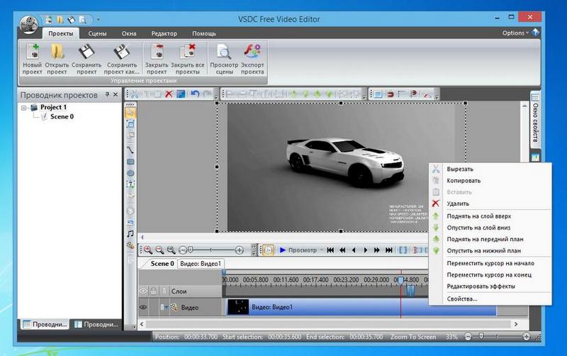567x356 pixels.
Task: Click the scissors cut toolbar icon
Action: point(135,94)
